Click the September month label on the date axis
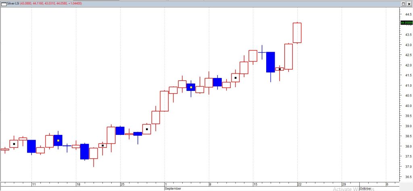This screenshot has width=413, height=191. click(173, 189)
